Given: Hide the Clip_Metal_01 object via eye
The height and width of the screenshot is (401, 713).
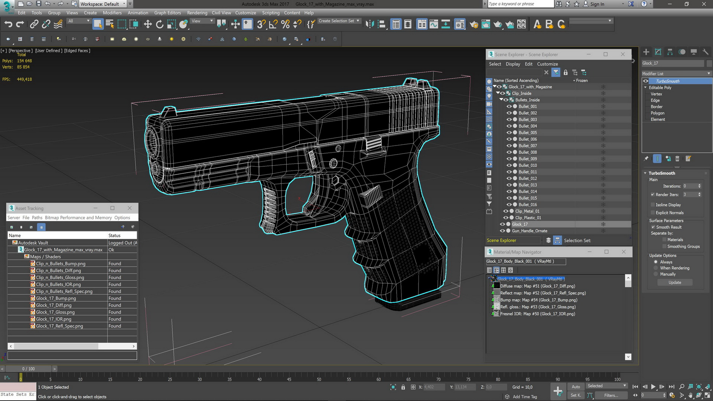Looking at the screenshot, I should (506, 211).
